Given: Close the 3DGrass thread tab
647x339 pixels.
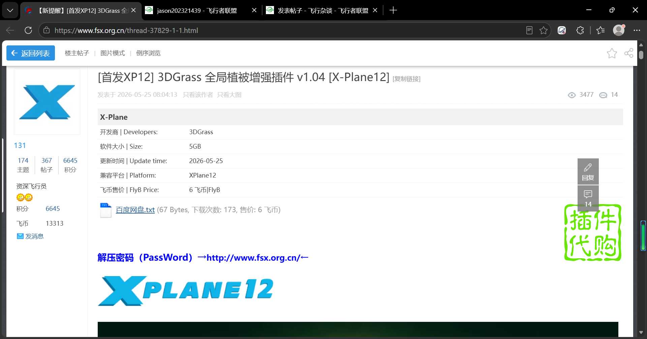Looking at the screenshot, I should tap(133, 10).
